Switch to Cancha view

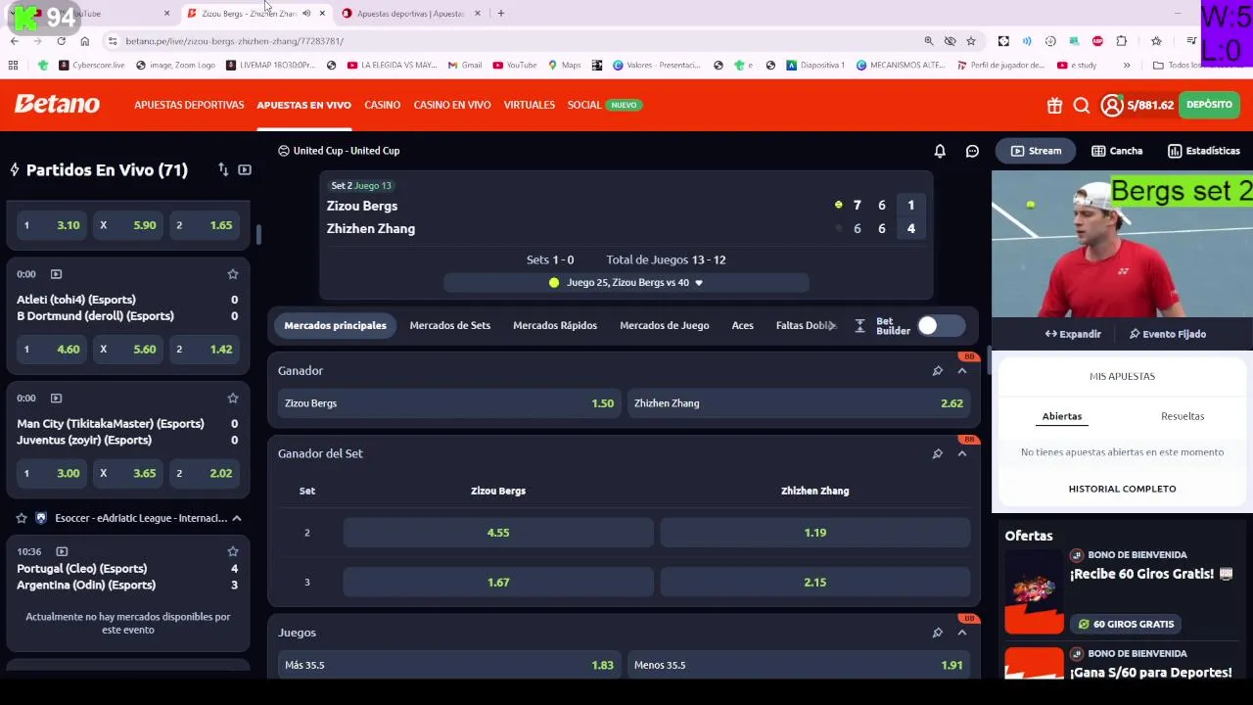[1117, 151]
